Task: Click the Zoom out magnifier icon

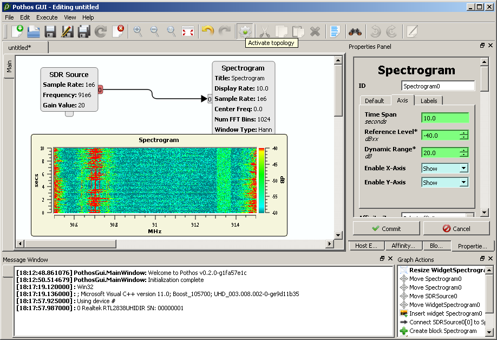Action: 154,31
